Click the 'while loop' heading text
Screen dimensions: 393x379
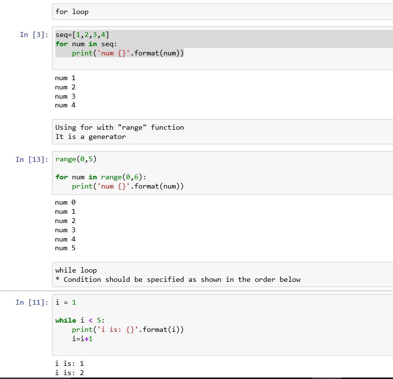click(x=76, y=270)
